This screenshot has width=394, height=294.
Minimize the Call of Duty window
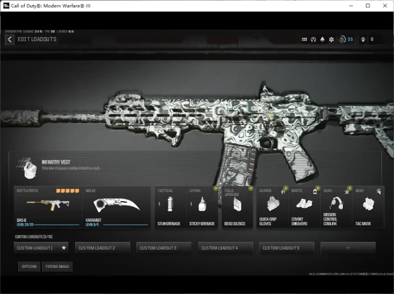click(x=351, y=6)
